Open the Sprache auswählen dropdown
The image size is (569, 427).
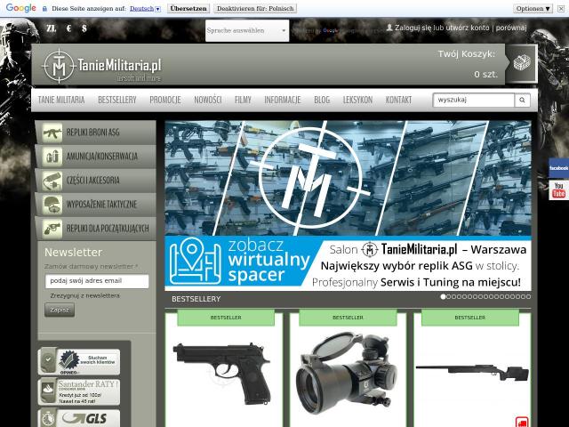[247, 30]
